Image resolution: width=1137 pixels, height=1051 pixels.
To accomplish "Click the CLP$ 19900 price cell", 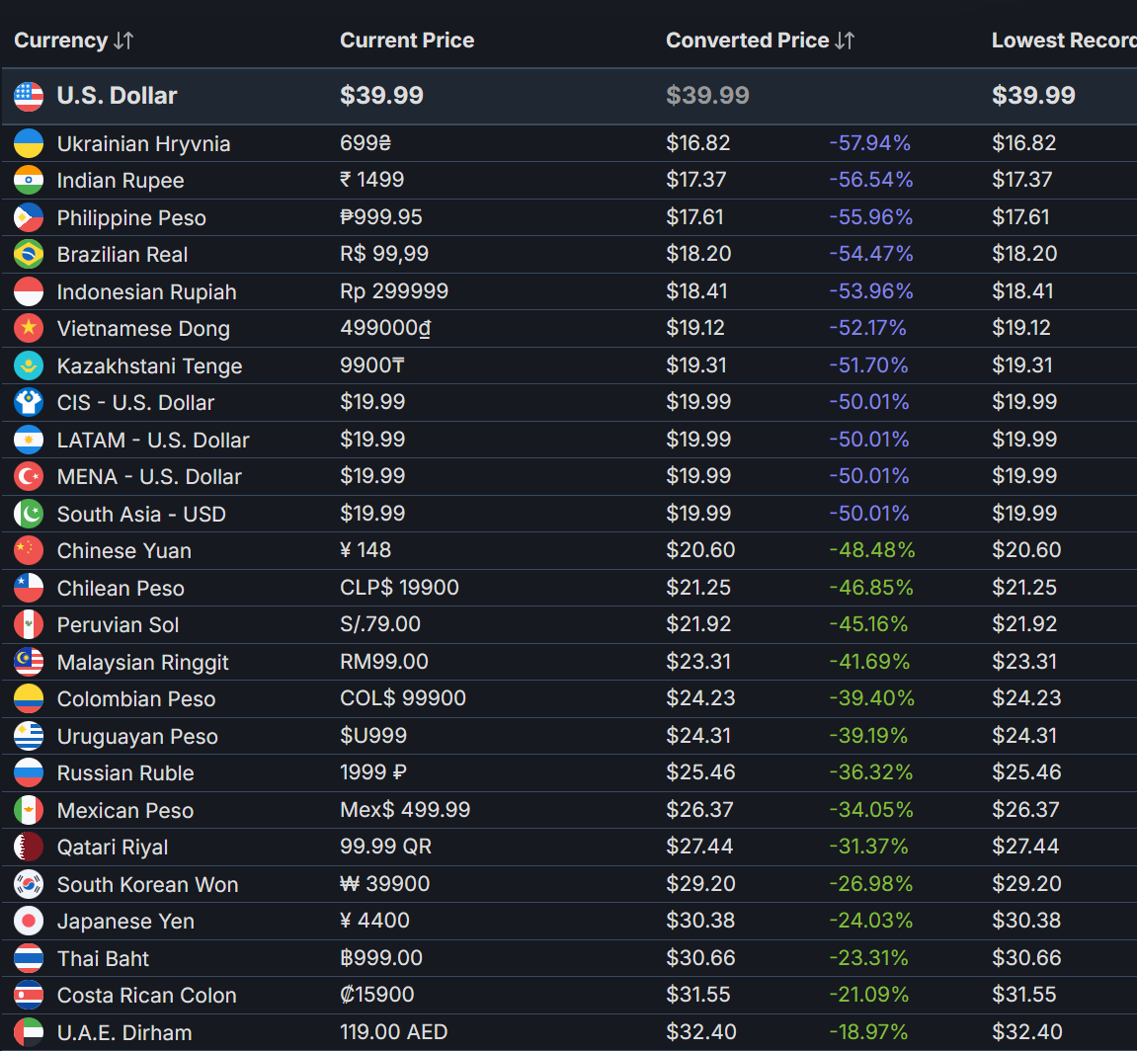I will (399, 587).
